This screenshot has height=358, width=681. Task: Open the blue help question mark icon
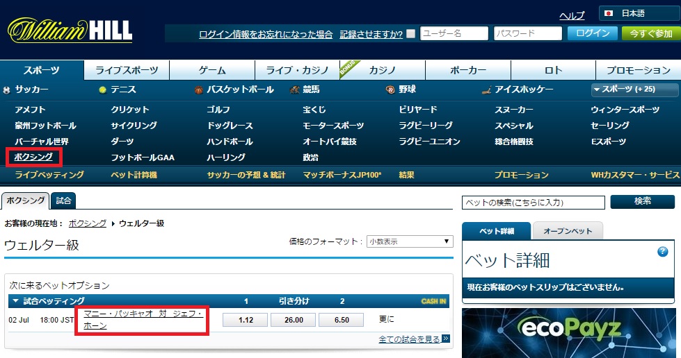(x=662, y=251)
